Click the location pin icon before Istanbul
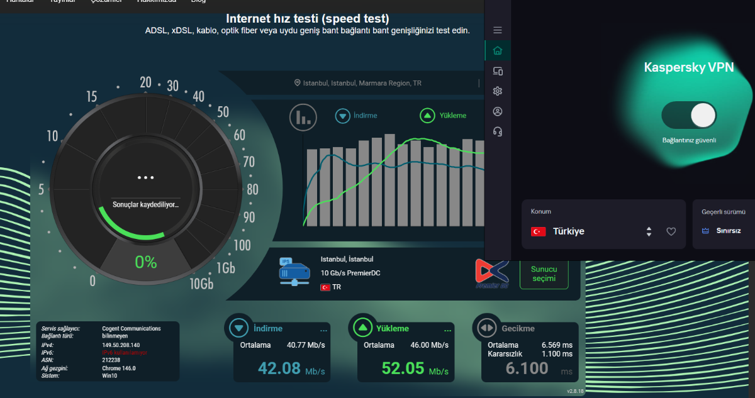Image resolution: width=755 pixels, height=398 pixels. tap(297, 83)
